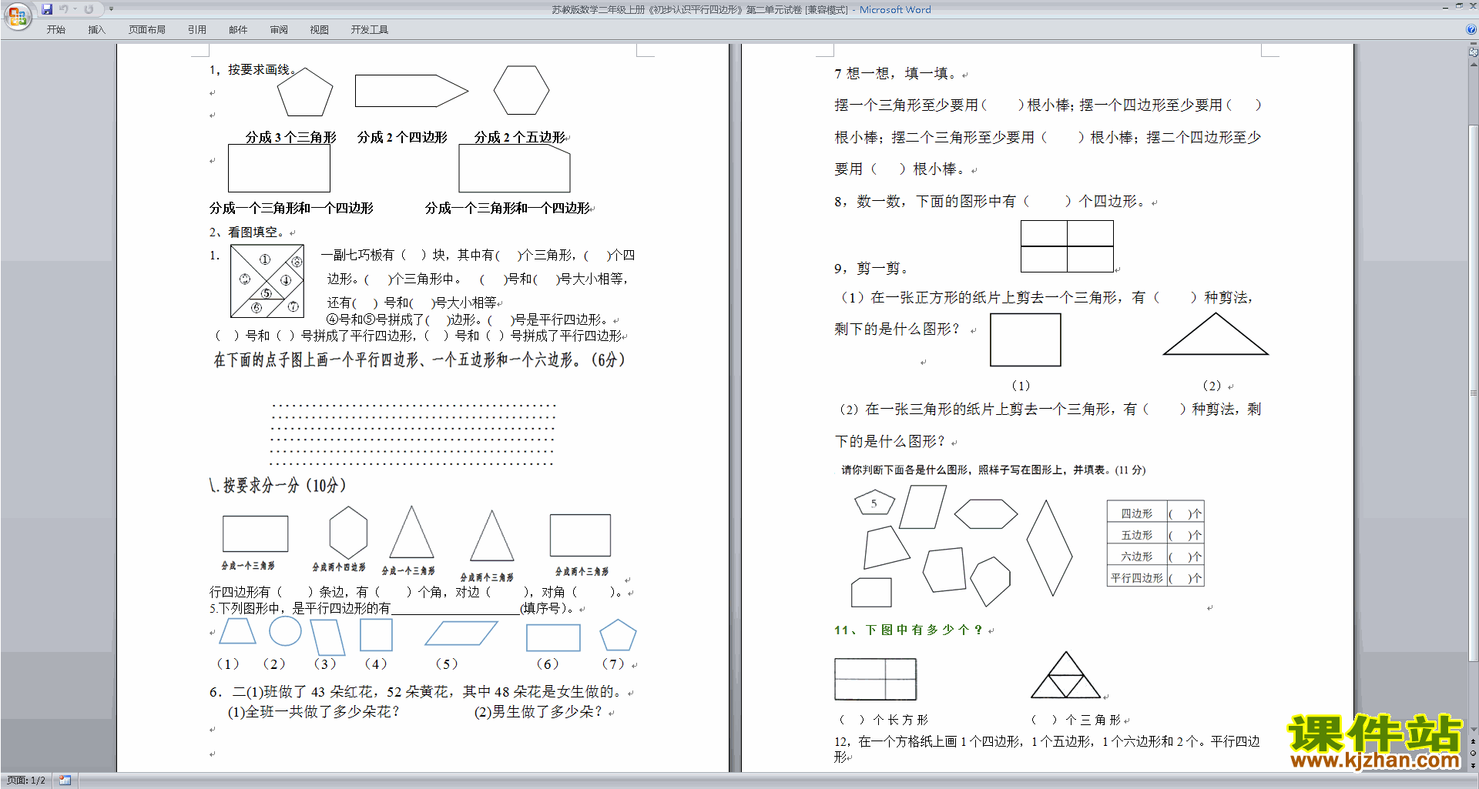Click the text 11、下图中有多少个？
The height and width of the screenshot is (789, 1479).
click(909, 630)
